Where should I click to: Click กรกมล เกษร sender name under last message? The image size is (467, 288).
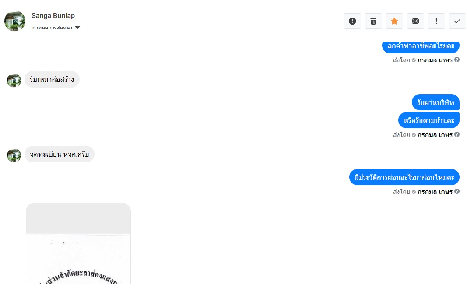[435, 192]
